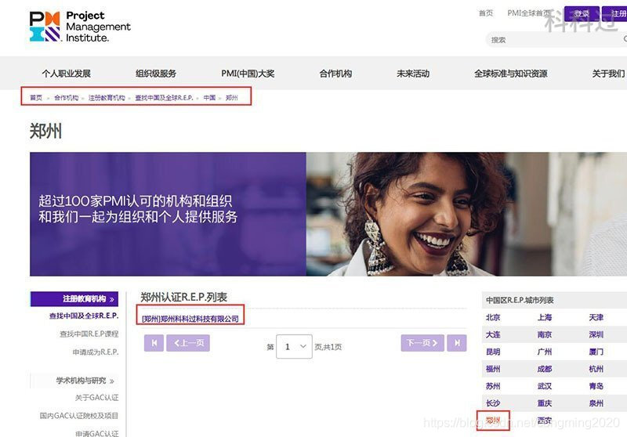Select 福州 in city list
627x437 pixels.
click(x=493, y=369)
